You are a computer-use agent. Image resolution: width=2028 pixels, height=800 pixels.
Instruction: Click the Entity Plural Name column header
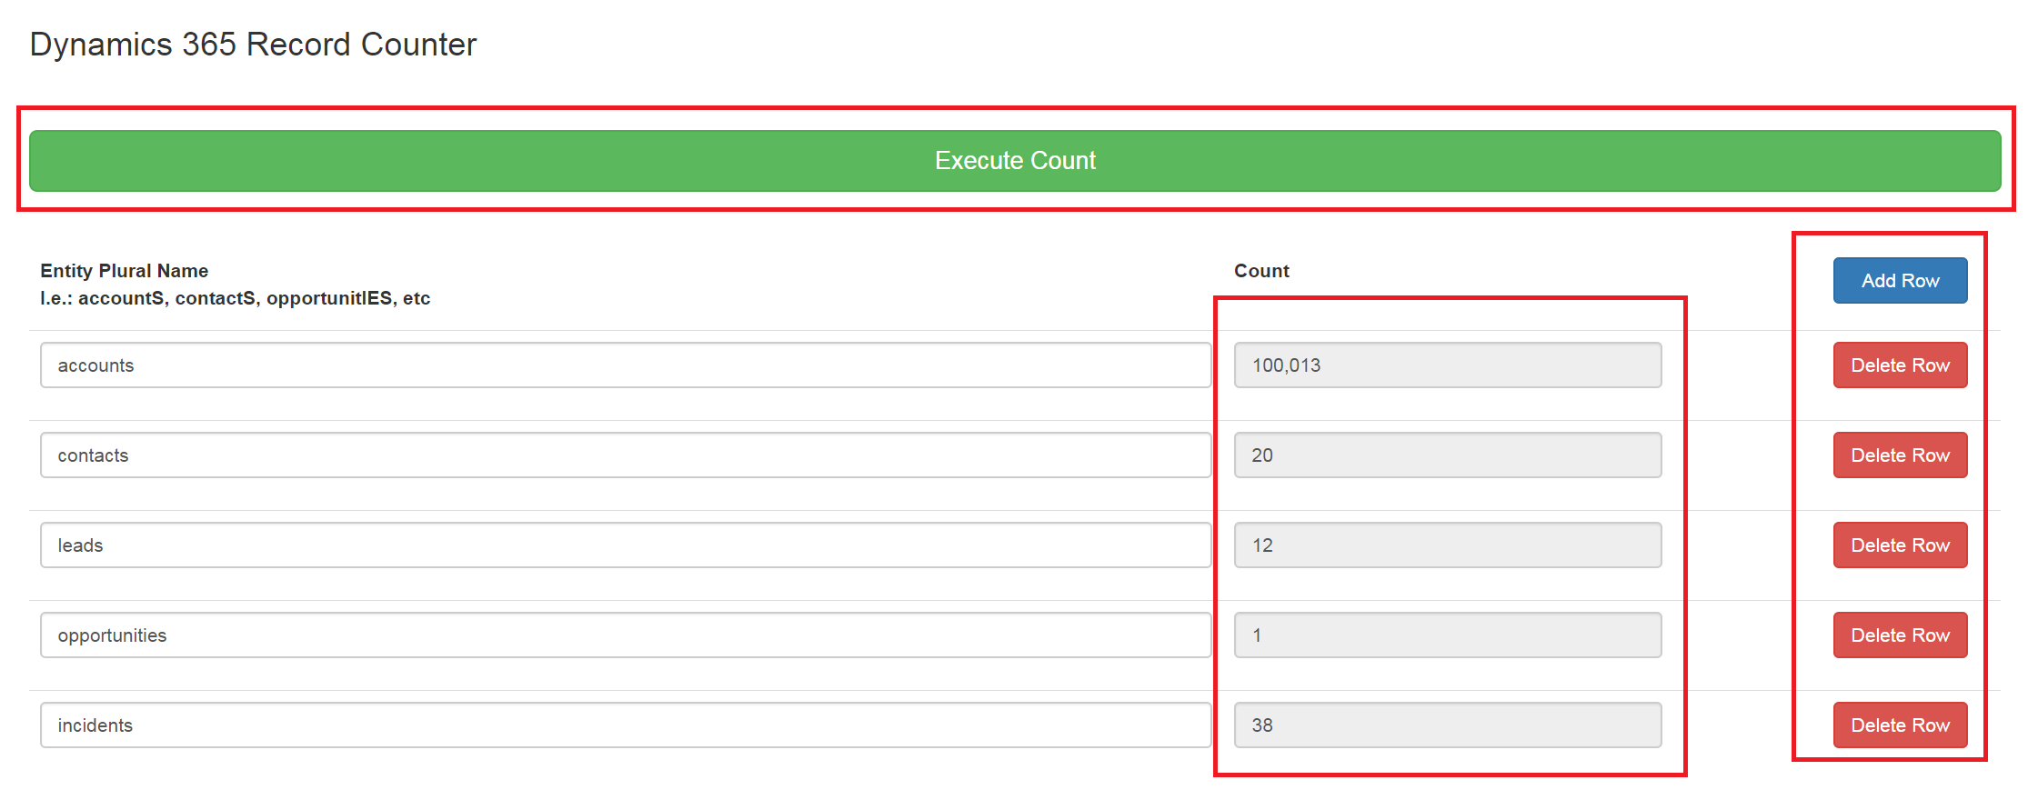click(x=125, y=271)
